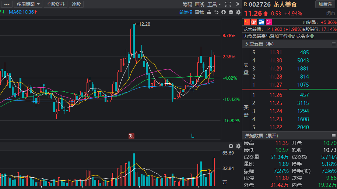Open chart settings gear in top toolbar
Image resolution: width=337 pixels, height=189 pixels.
tap(238, 12)
